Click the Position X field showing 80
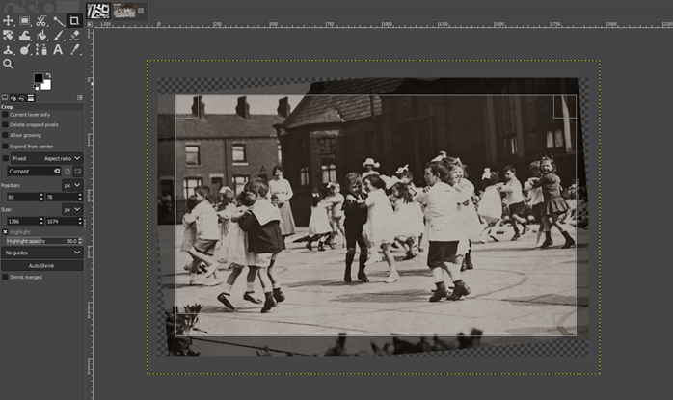 22,197
